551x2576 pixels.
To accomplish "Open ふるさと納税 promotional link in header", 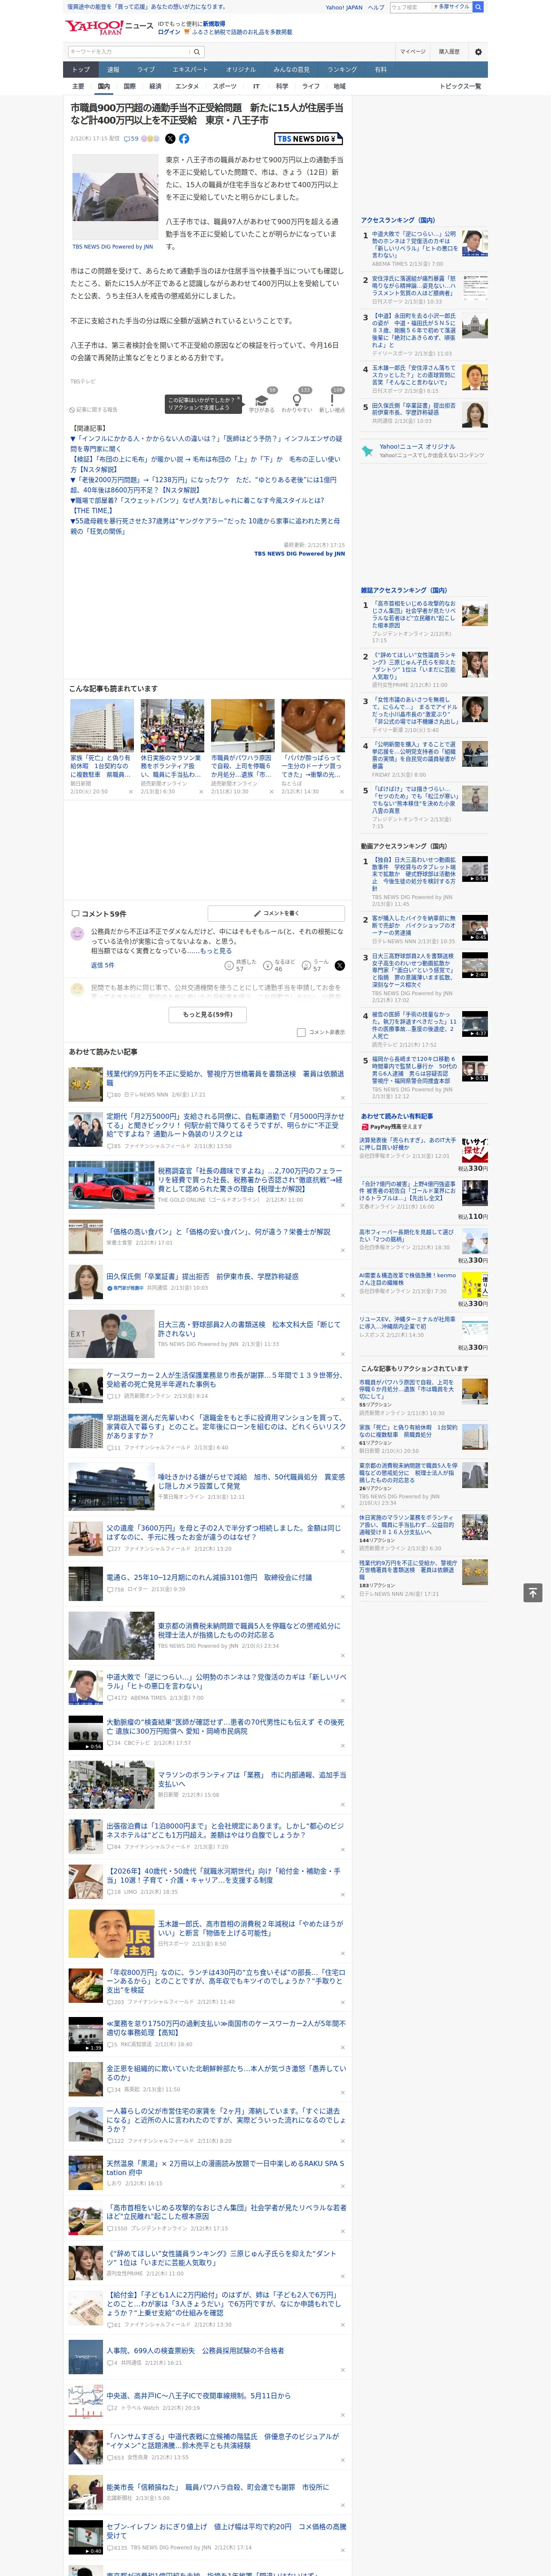I will pyautogui.click(x=243, y=32).
